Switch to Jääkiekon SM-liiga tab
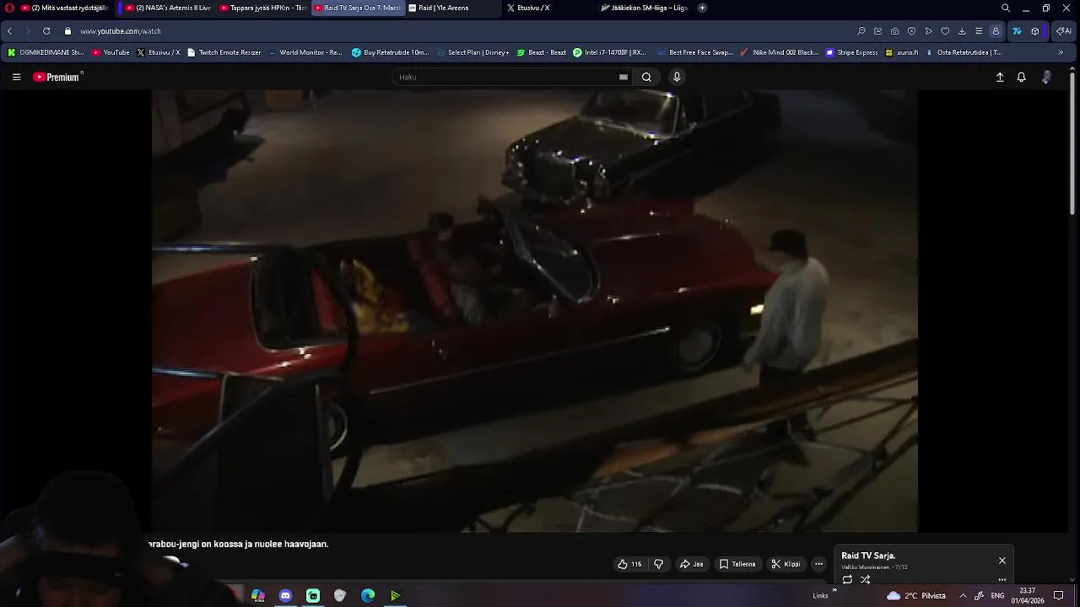1080x607 pixels. (x=645, y=8)
